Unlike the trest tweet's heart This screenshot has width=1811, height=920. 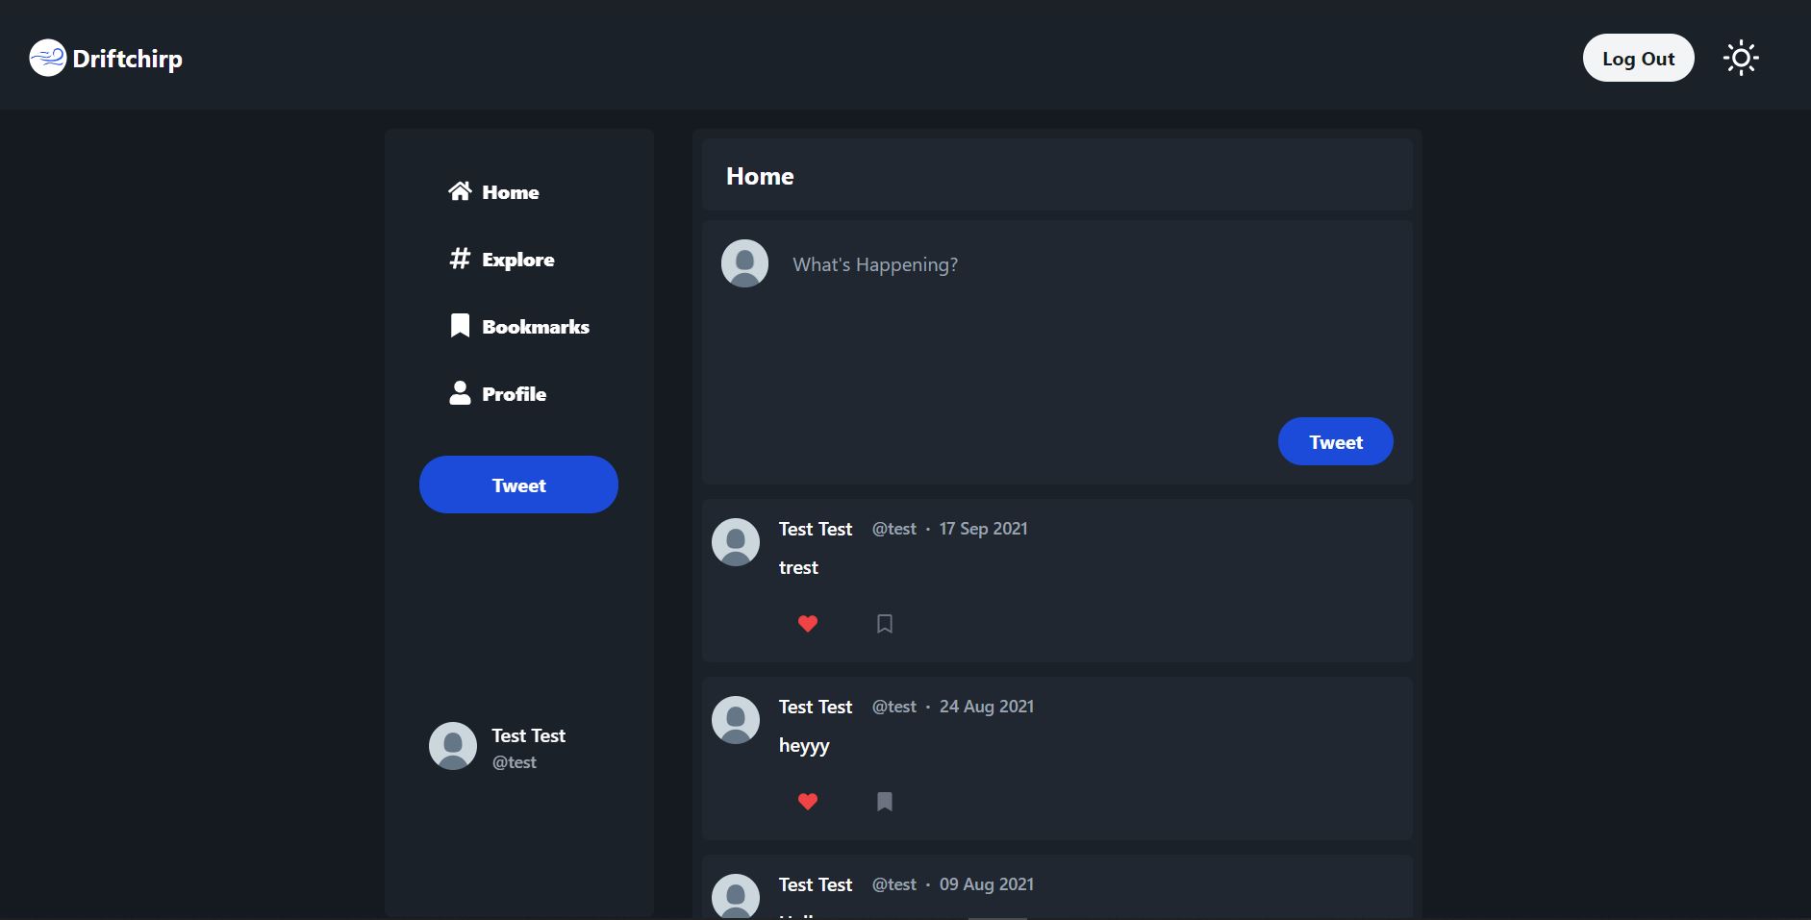coord(807,624)
